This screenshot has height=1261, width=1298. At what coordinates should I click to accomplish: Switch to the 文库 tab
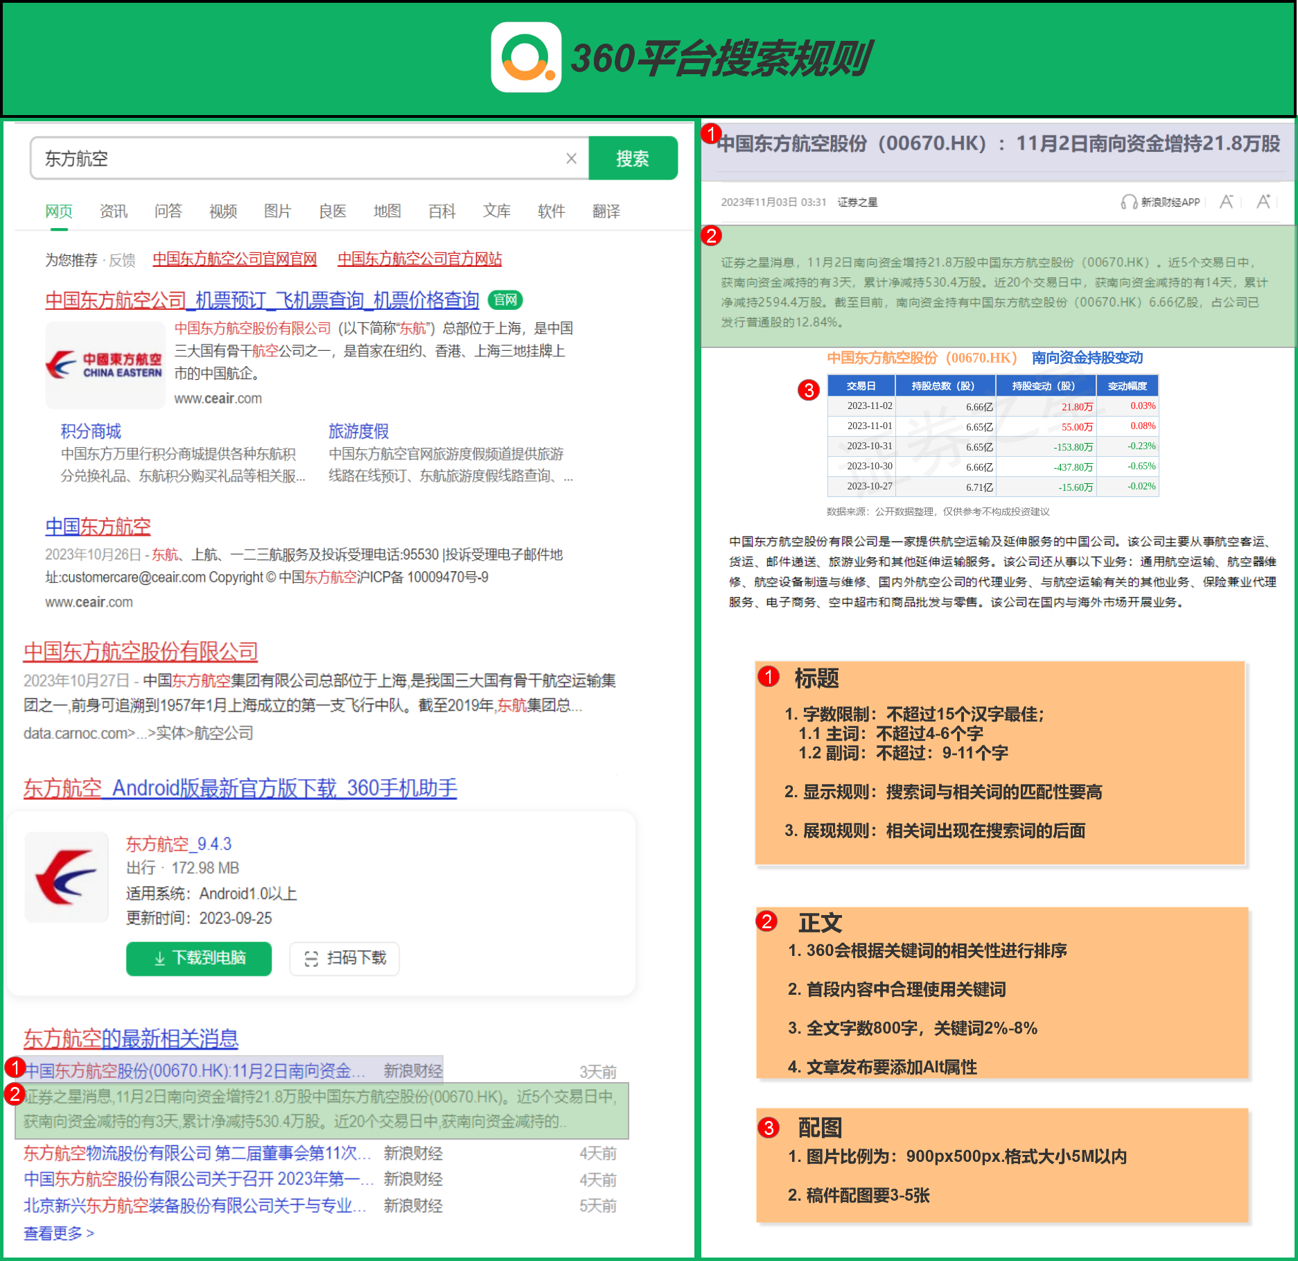point(497,211)
